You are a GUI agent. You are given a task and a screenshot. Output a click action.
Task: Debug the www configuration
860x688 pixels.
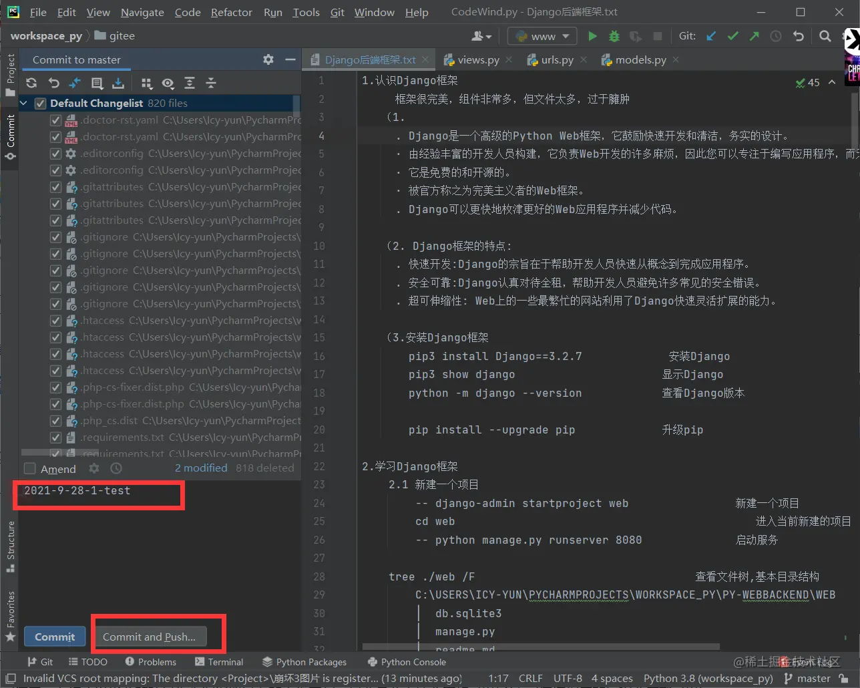[x=614, y=36]
